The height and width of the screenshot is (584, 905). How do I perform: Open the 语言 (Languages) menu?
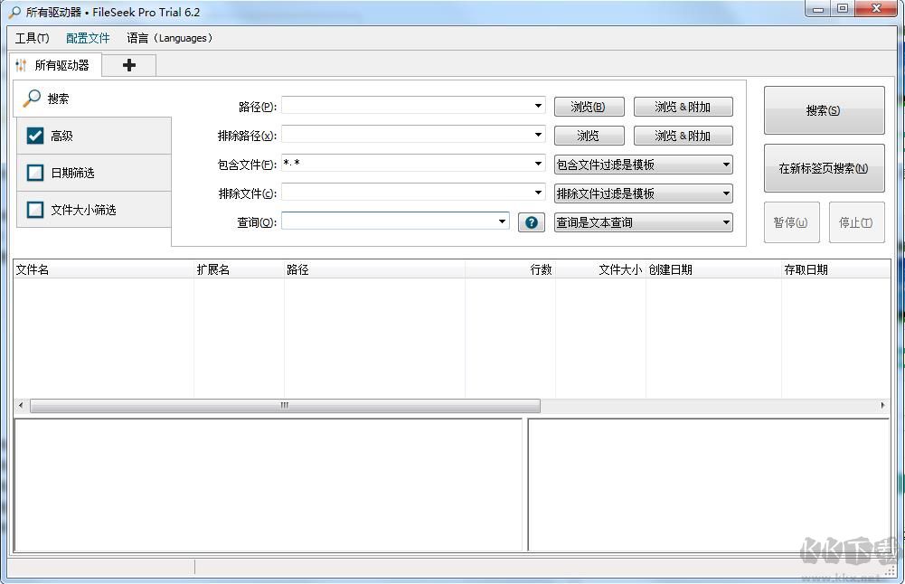[x=168, y=38]
